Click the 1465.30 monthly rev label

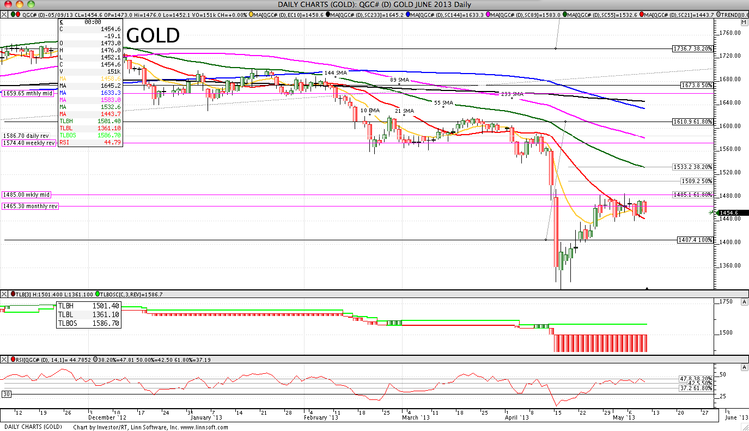[x=29, y=206]
